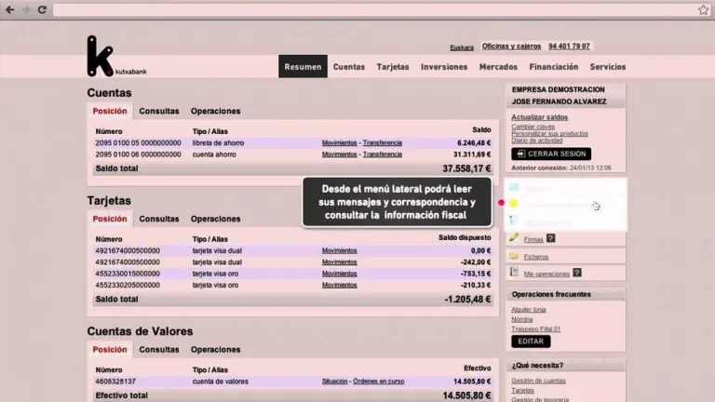The width and height of the screenshot is (715, 402).
Task: Click the envelope messages icon in sidebar
Action: (x=514, y=187)
